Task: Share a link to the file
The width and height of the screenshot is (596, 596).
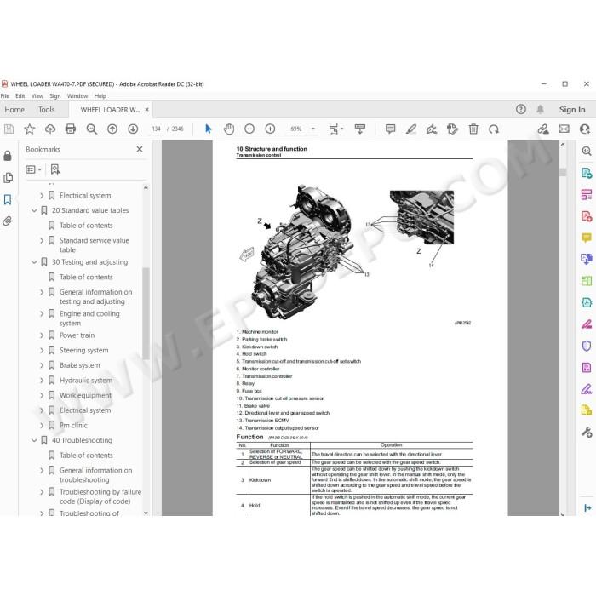Action: coord(543,129)
